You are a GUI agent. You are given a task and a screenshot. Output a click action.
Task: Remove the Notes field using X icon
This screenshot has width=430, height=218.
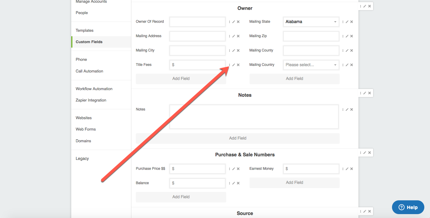point(352,110)
